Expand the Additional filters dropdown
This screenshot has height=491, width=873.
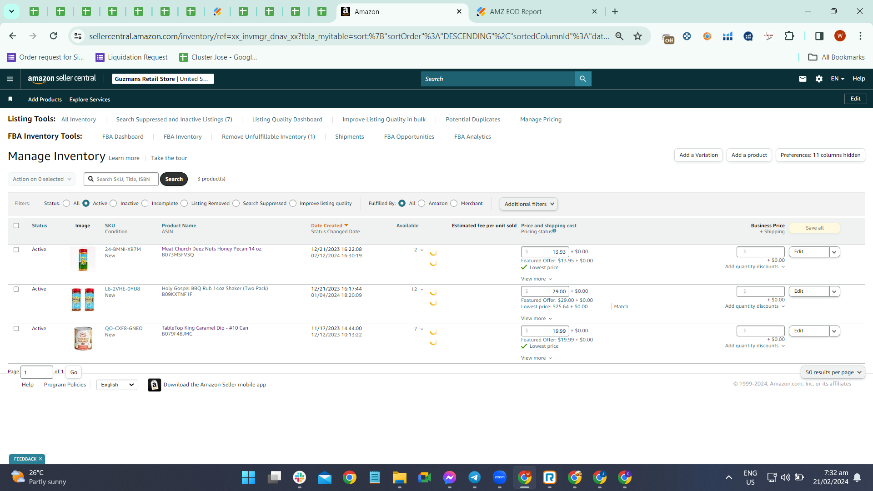(529, 204)
